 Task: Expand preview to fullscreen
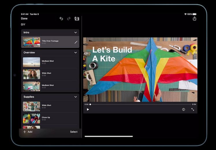coord(193,109)
